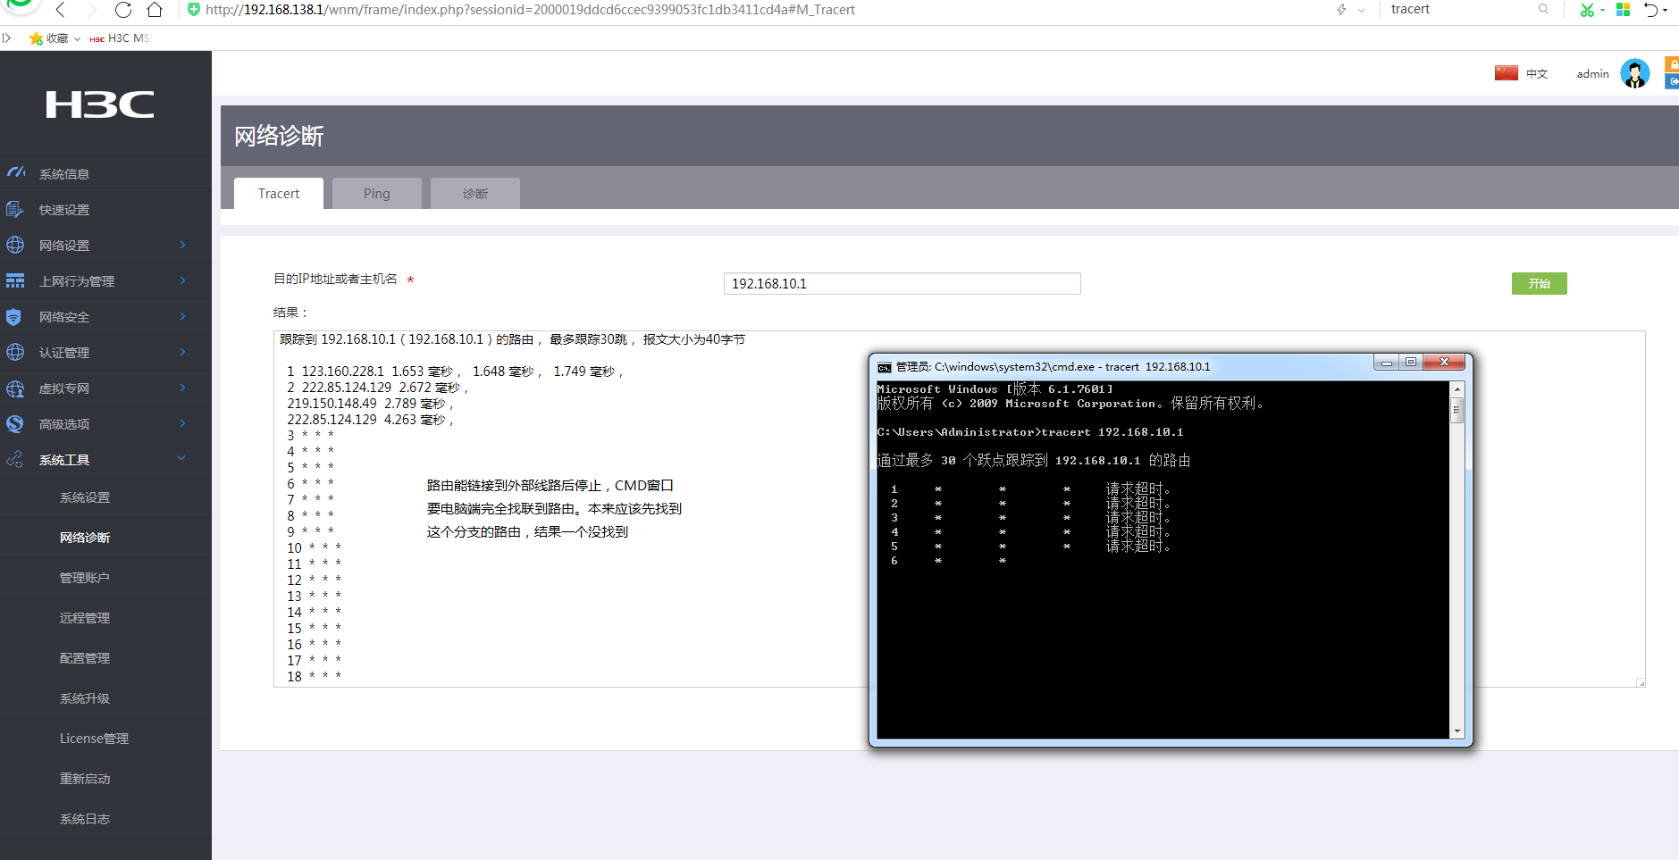Click the cmd window scroll-up arrow
Viewport: 1679px width, 860px height.
[1457, 389]
